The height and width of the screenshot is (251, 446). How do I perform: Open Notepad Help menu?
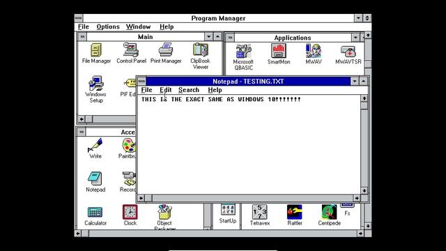coord(215,90)
